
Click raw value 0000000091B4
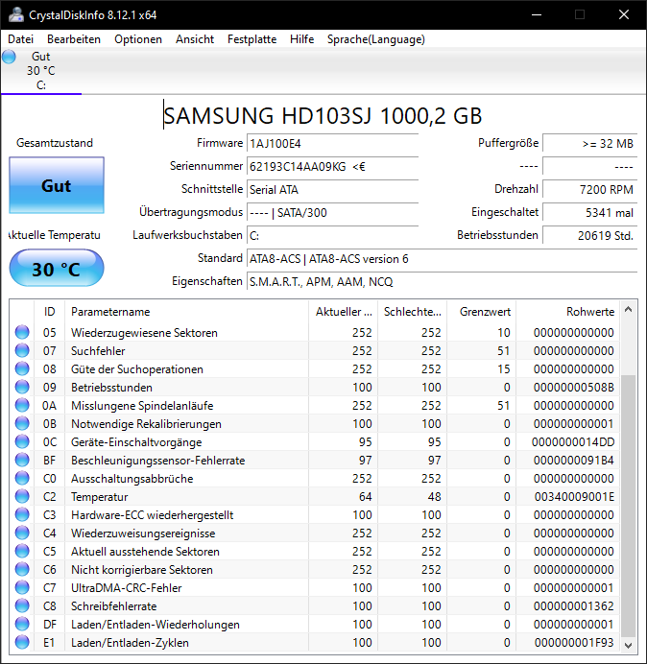coord(574,460)
